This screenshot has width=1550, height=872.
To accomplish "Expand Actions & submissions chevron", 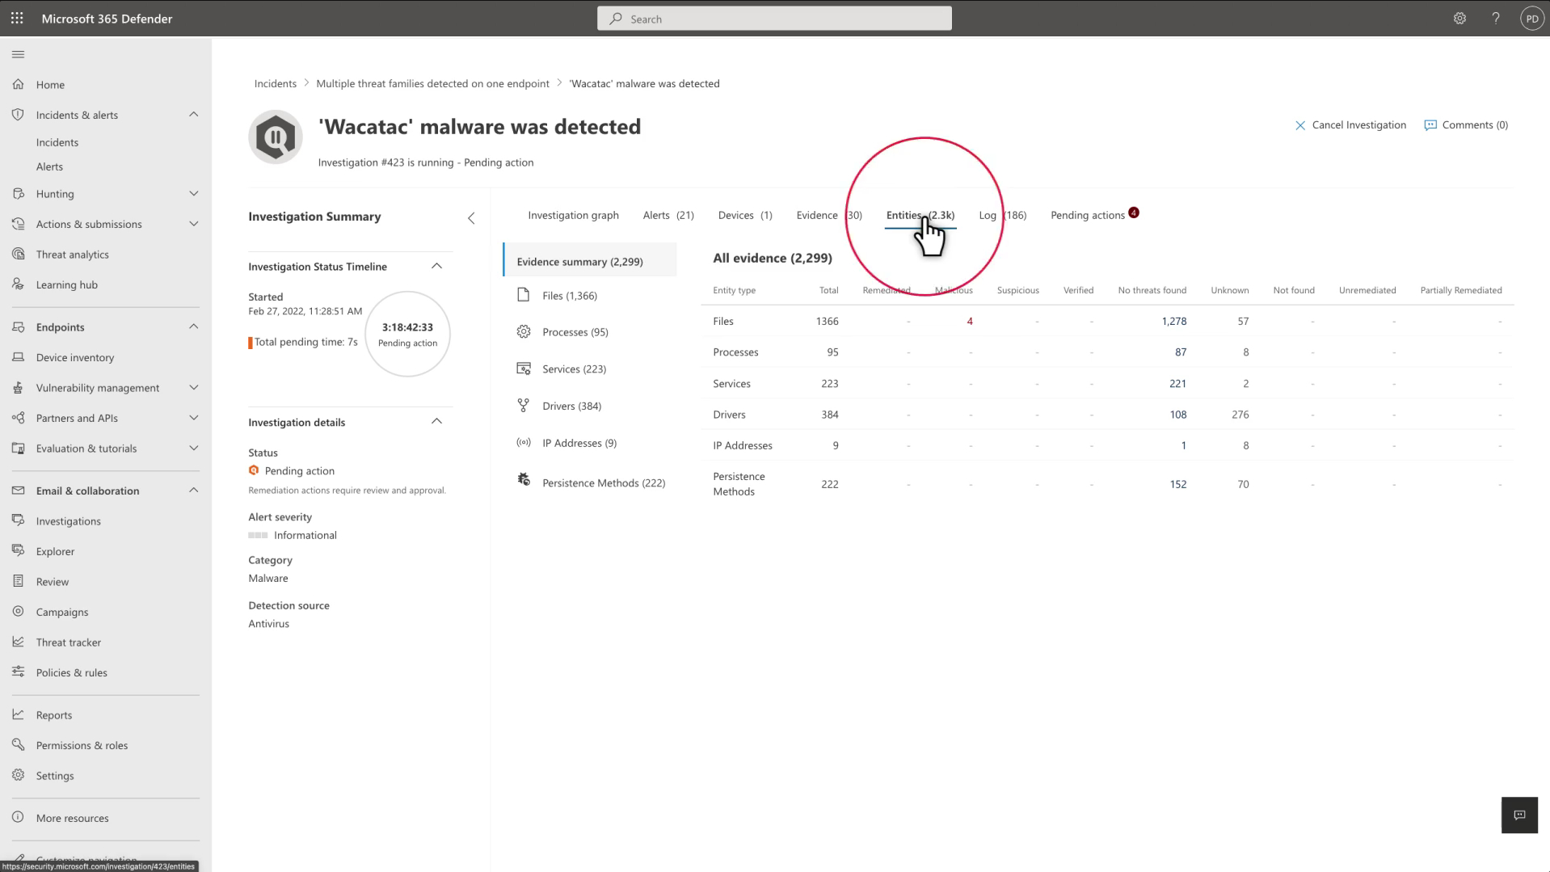I will [x=194, y=224].
